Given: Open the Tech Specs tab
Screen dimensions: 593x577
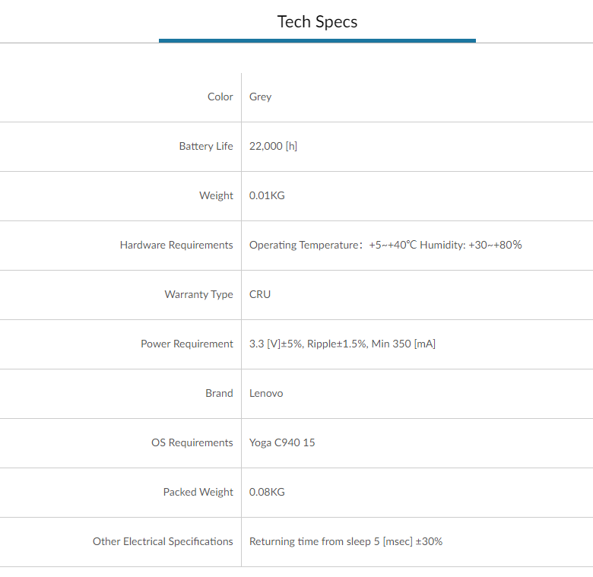Looking at the screenshot, I should pos(317,21).
